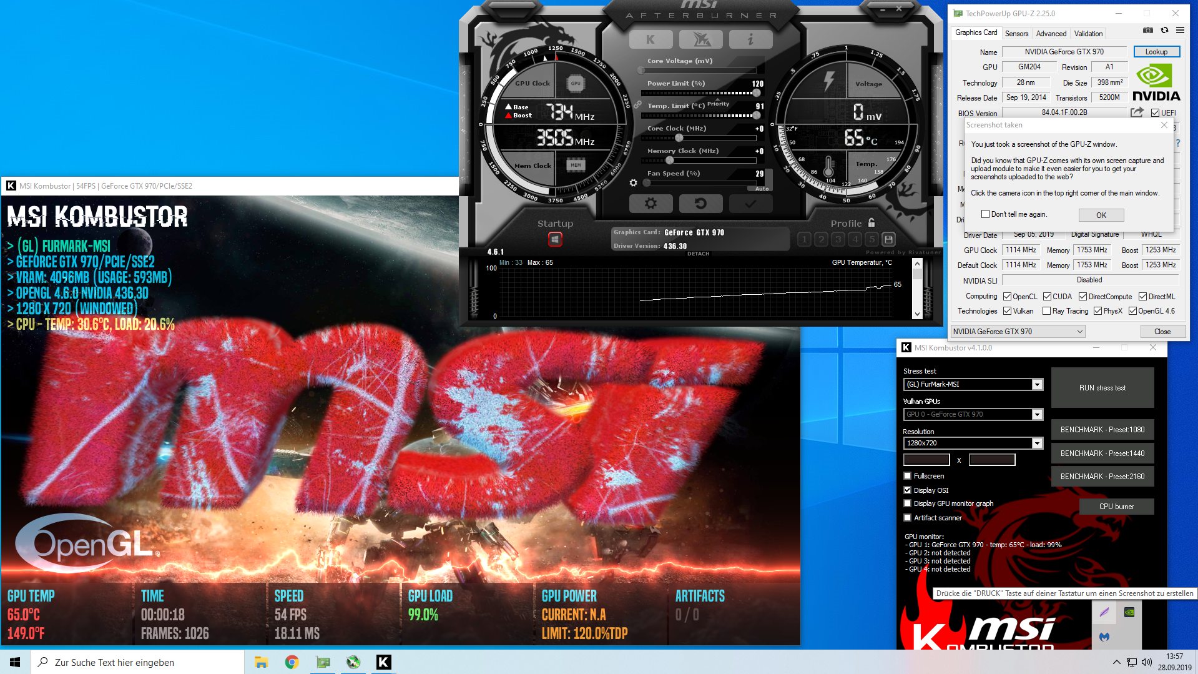Click the Lookup button in GPU-Z
The height and width of the screenshot is (674, 1198).
click(1156, 52)
